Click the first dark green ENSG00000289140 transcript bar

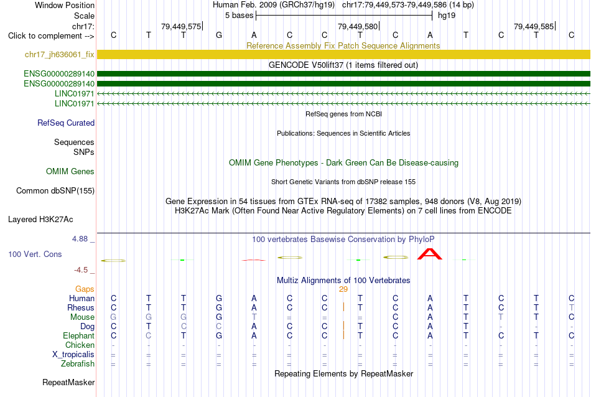click(343, 73)
